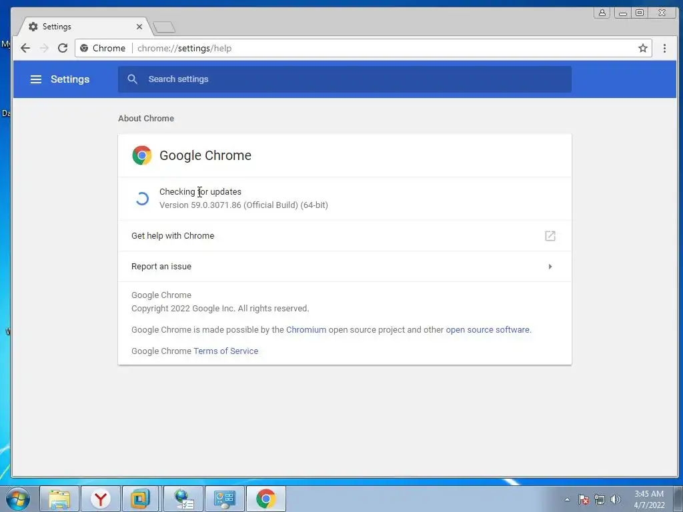This screenshot has width=683, height=512.
Task: Launch Yandex browser from the taskbar
Action: [x=101, y=499]
